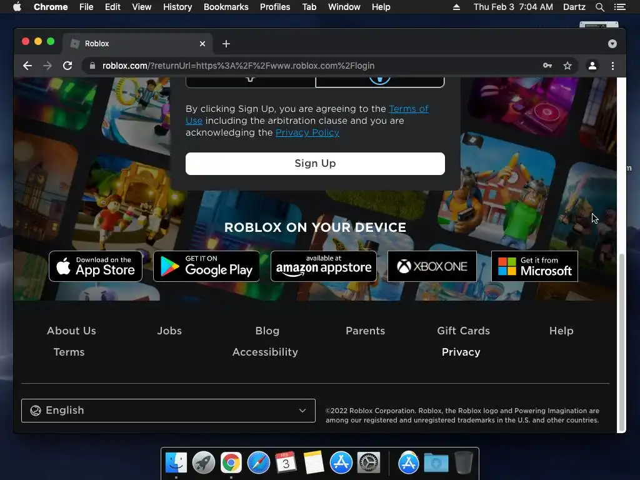640x480 pixels.
Task: Reload the Roblox page
Action: point(67,66)
